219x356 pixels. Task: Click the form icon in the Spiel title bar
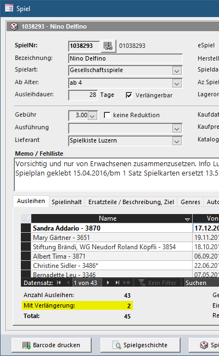[x=9, y=9]
